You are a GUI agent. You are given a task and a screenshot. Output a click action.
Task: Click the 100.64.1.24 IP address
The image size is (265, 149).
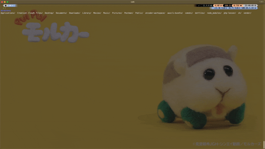[x=248, y=8]
